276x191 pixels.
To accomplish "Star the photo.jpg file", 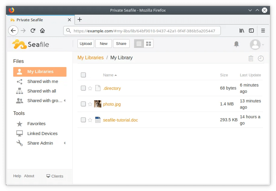I will click(90, 104).
